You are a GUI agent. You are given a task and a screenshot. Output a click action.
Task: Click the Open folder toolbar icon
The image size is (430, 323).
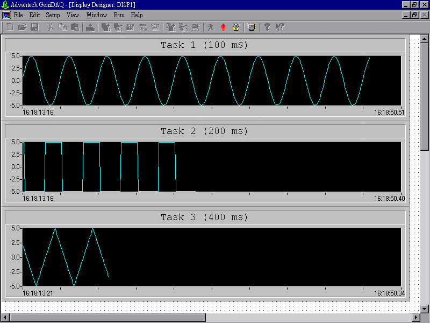point(22,27)
